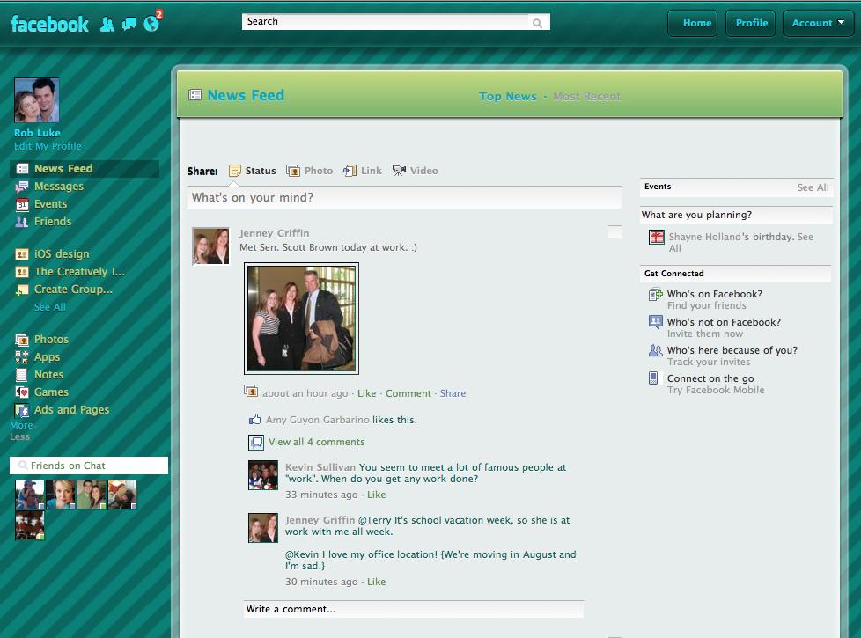Click the Status share icon
861x638 pixels.
coord(235,171)
